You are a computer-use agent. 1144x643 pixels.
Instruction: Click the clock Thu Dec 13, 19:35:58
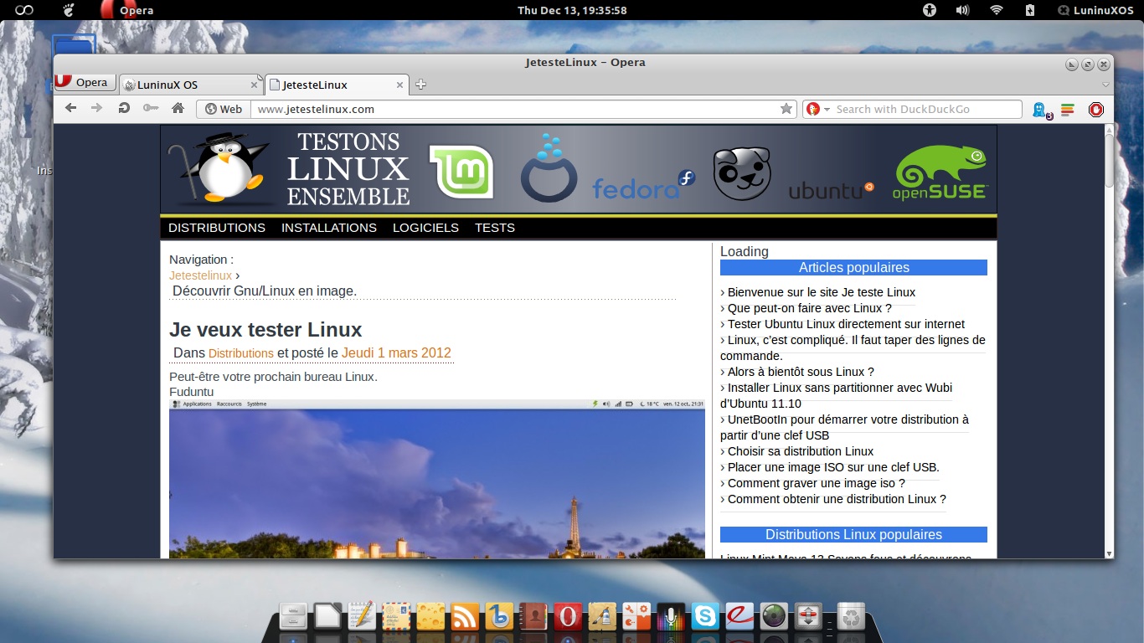[x=572, y=10]
